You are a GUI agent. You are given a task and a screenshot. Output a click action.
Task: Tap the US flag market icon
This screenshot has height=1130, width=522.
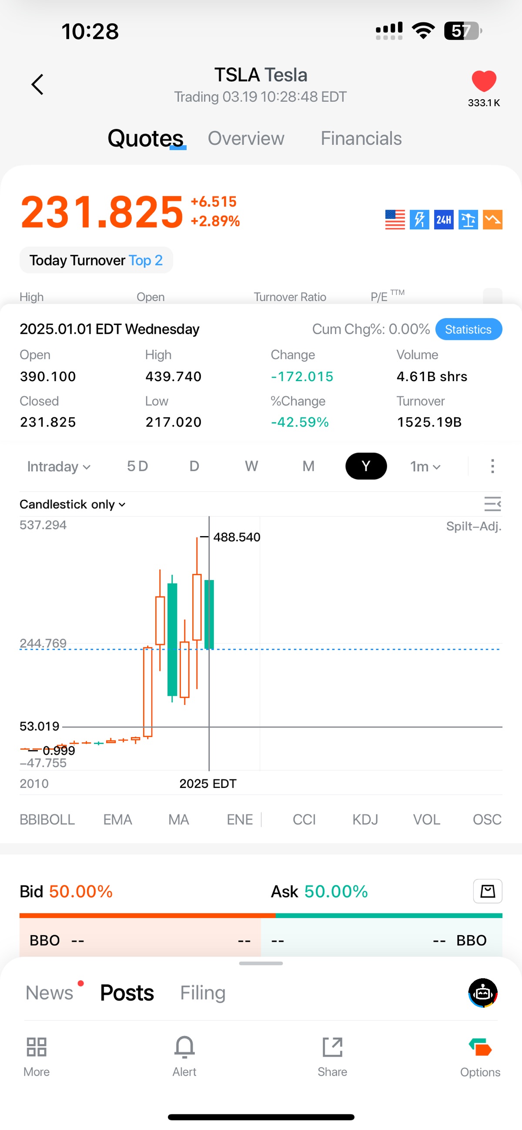395,219
